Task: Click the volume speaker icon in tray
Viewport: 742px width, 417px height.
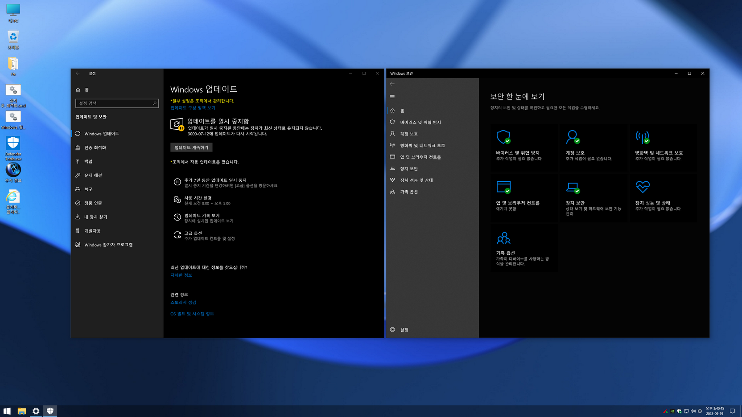Action: 693,411
